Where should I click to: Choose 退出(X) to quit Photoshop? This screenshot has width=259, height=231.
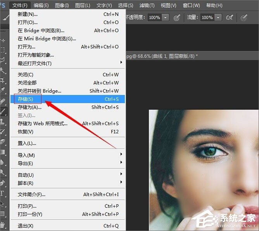pos(68,226)
